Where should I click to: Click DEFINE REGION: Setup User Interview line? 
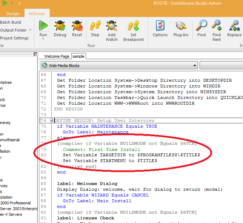click(x=104, y=120)
